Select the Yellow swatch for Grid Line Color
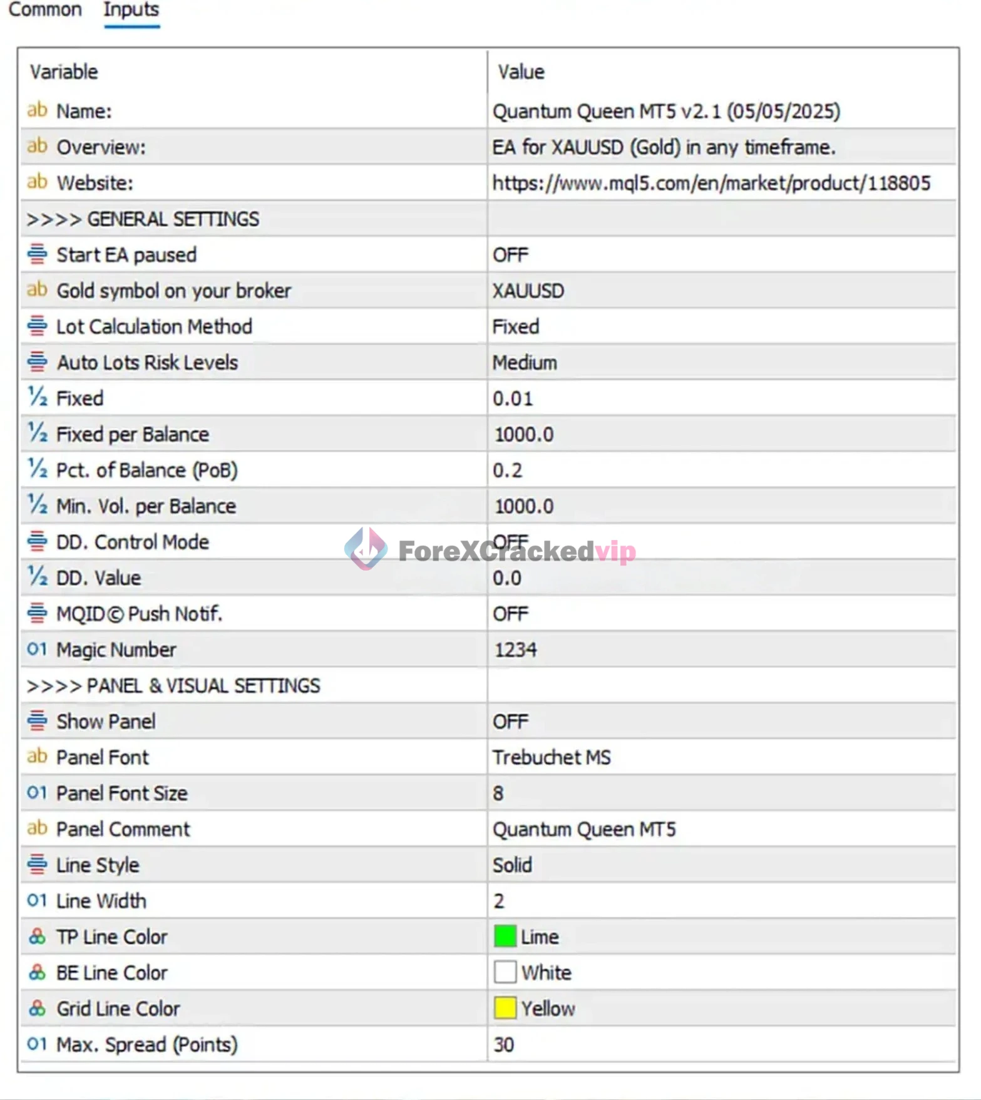Viewport: 981px width, 1100px height. [505, 1008]
